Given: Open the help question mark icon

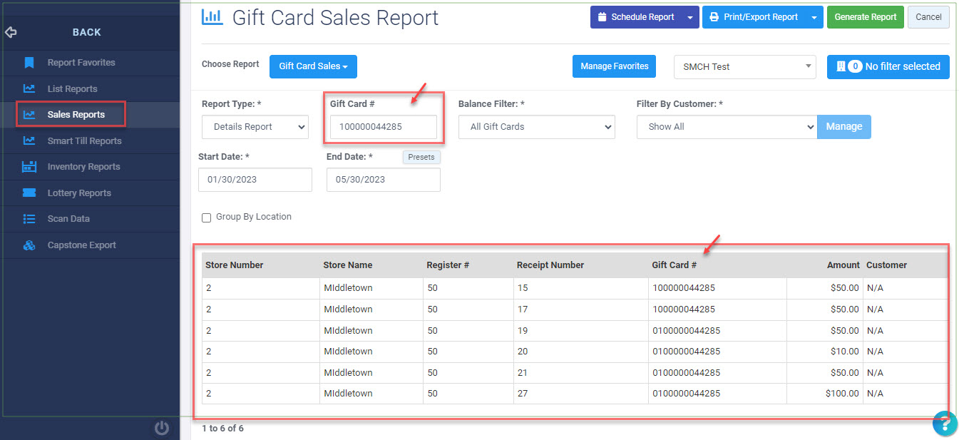Looking at the screenshot, I should click(x=945, y=424).
